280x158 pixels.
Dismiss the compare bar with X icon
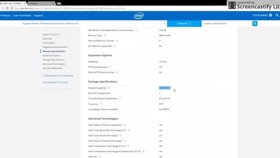(x=164, y=23)
